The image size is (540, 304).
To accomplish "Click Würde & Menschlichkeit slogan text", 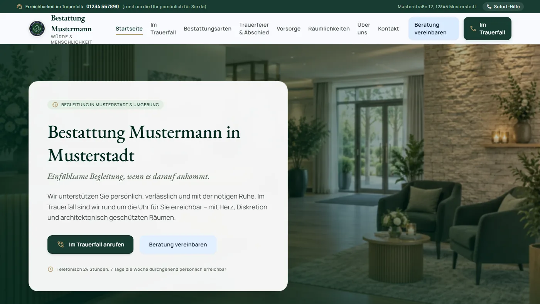I will click(71, 39).
